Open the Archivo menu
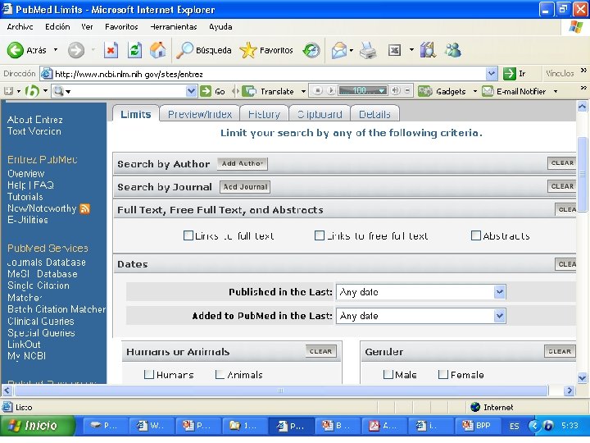This screenshot has width=590, height=443. [20, 27]
